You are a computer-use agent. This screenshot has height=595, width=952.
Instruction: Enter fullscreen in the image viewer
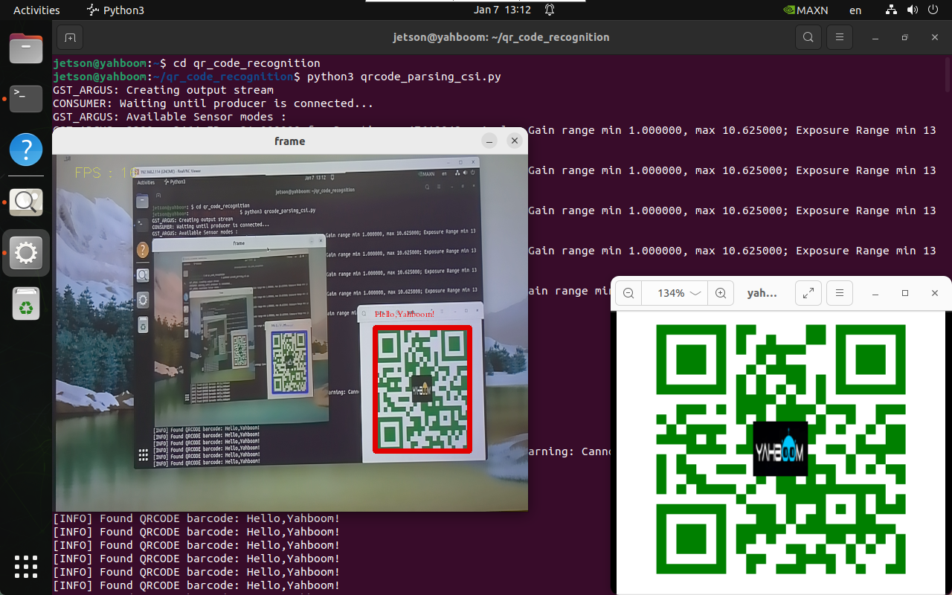click(808, 293)
